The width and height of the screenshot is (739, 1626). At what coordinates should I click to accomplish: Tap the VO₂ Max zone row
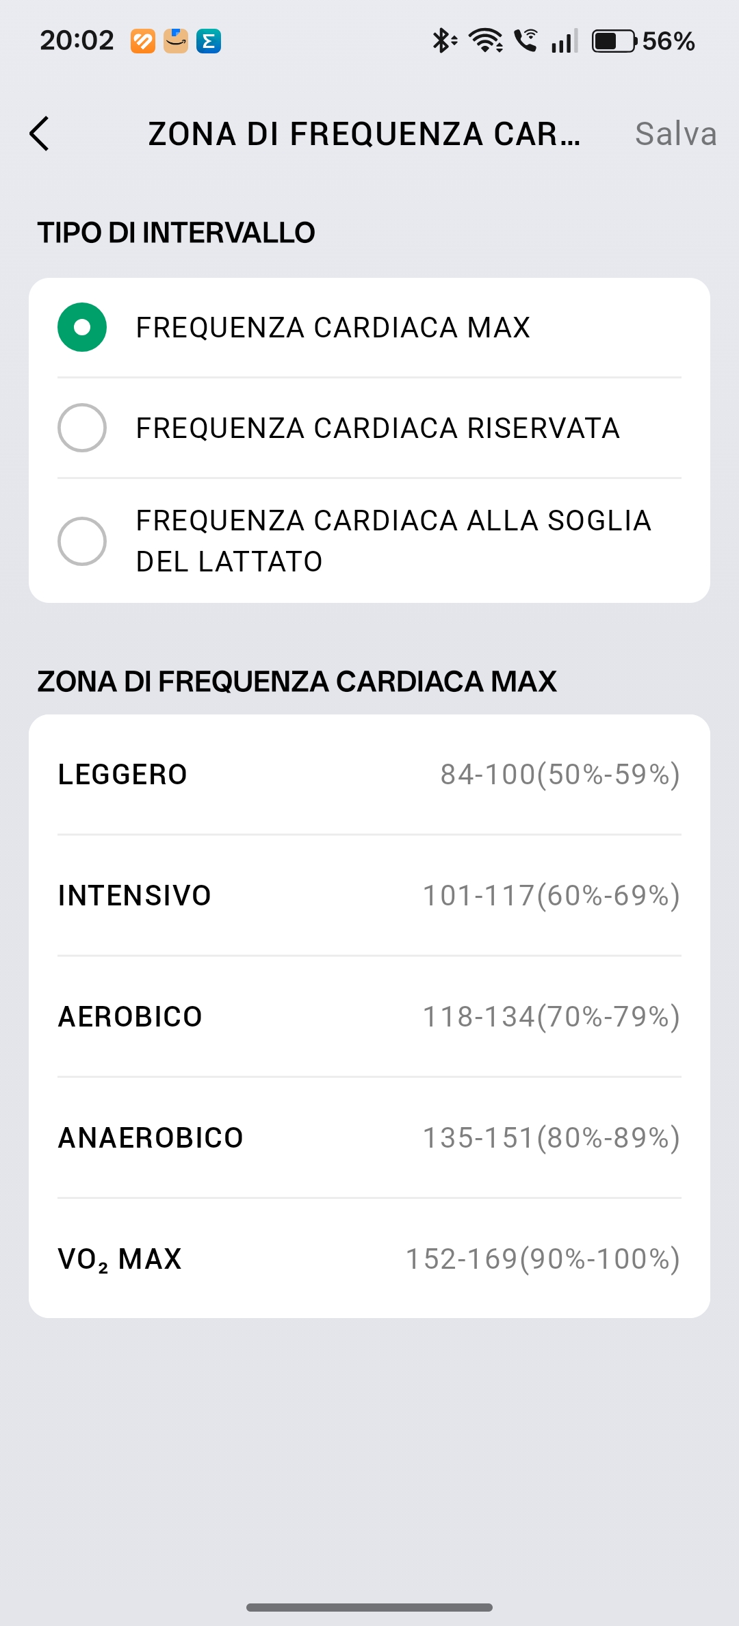point(369,1259)
